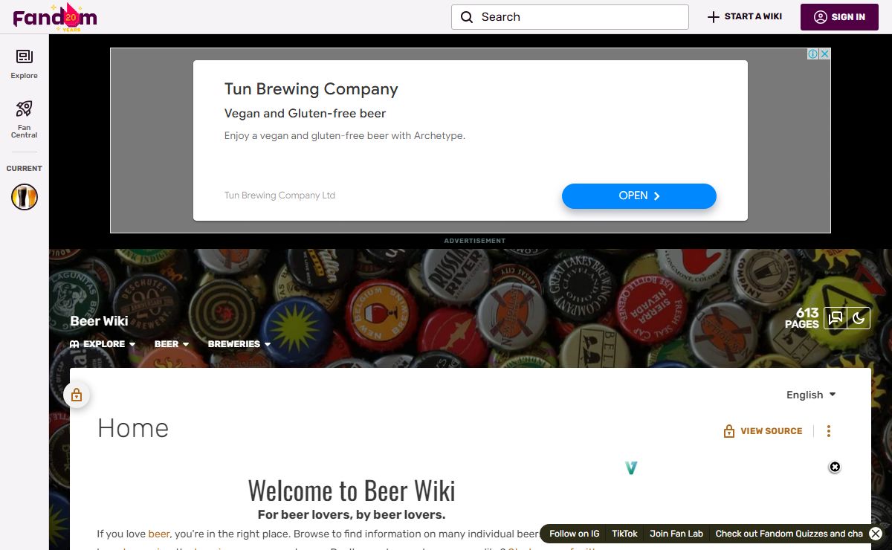Open the Explore sidebar icon
Screen dimensions: 892x550
(25, 64)
